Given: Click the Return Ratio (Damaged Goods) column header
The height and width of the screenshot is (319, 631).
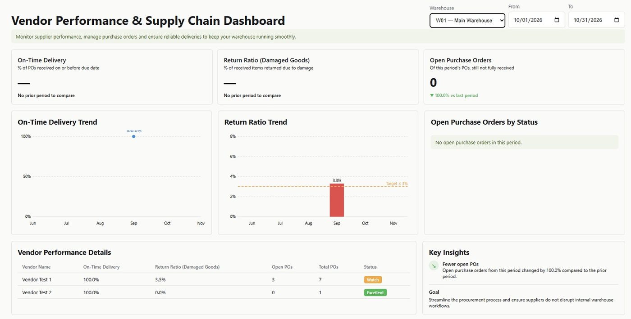Looking at the screenshot, I should 187,267.
